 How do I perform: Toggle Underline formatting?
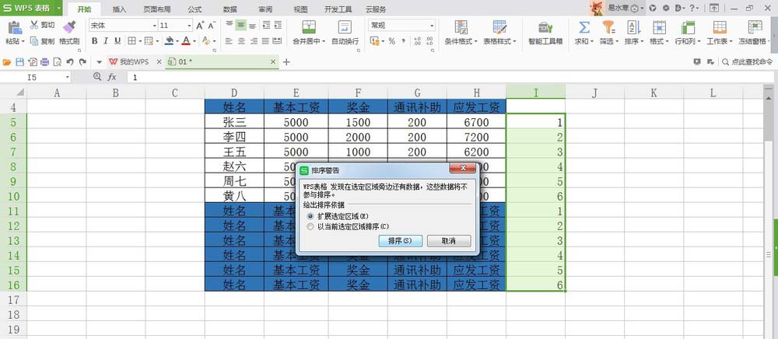117,41
